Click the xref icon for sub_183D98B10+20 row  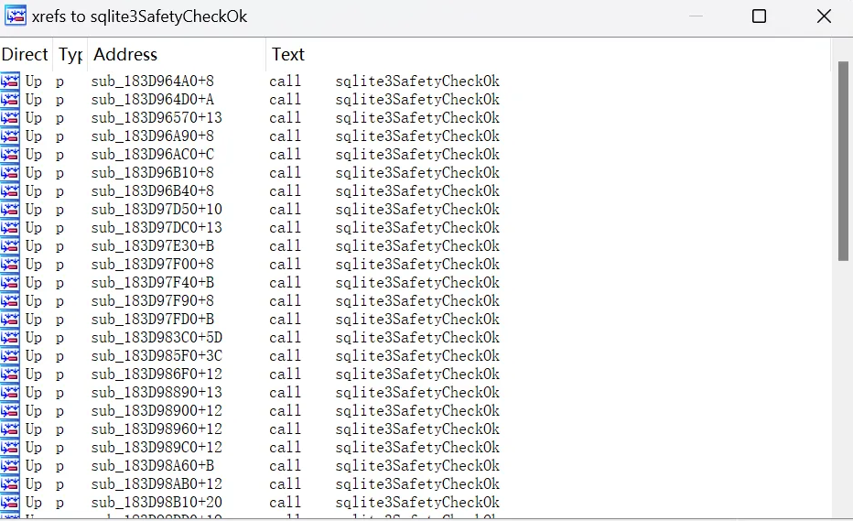click(10, 502)
